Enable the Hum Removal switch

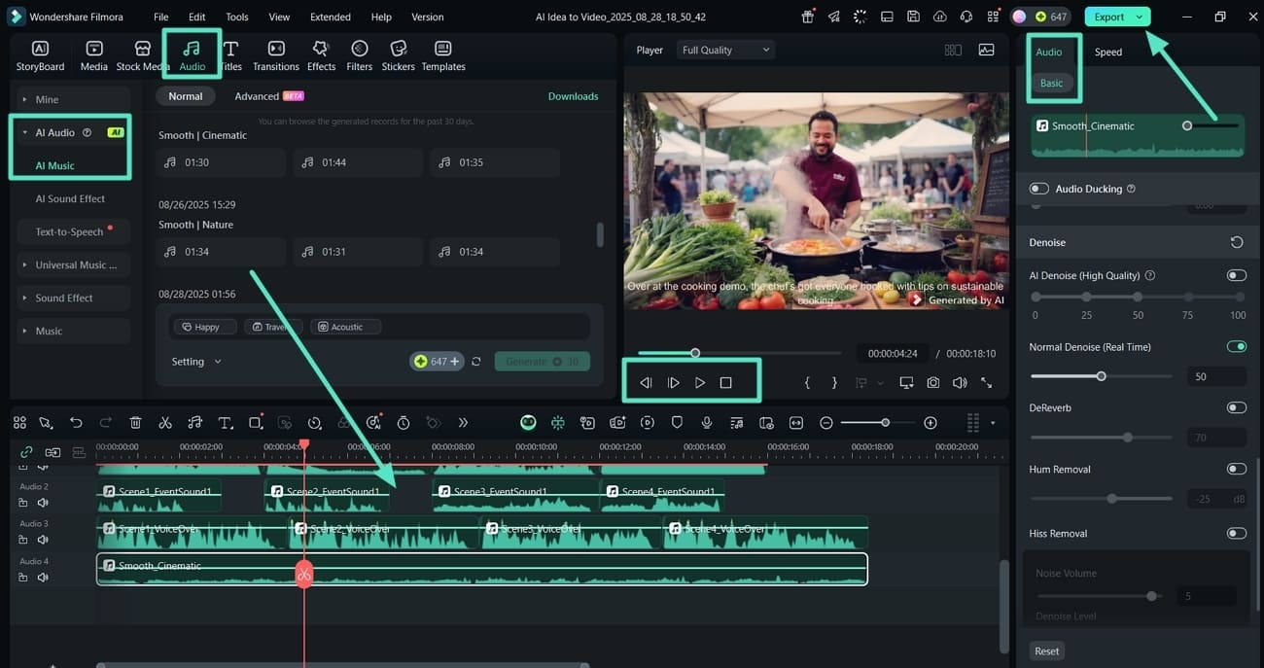1237,469
